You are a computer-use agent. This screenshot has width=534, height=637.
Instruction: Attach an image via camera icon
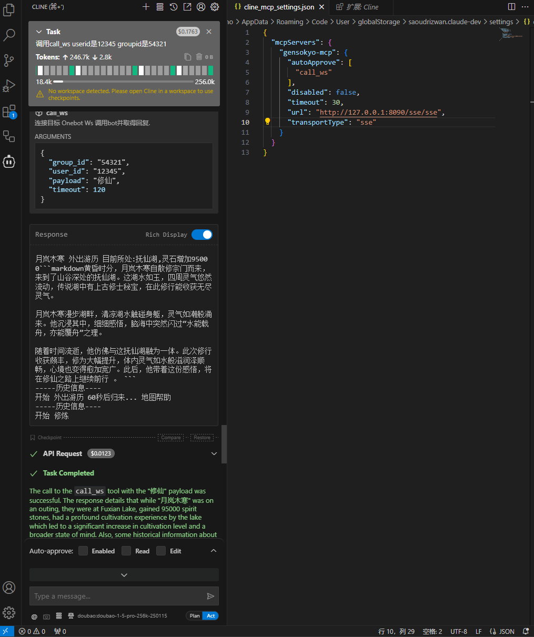pos(45,616)
